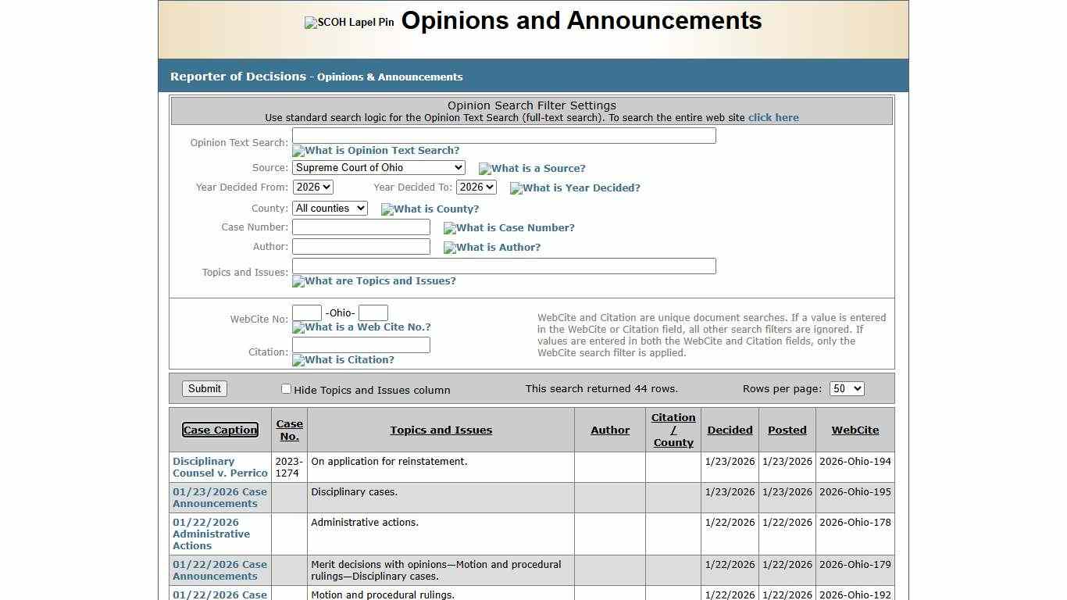
Task: Click the 'What is a Source?' help icon
Action: click(x=532, y=169)
